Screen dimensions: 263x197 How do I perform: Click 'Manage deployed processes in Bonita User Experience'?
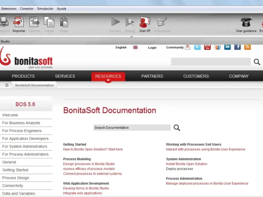tap(207, 184)
